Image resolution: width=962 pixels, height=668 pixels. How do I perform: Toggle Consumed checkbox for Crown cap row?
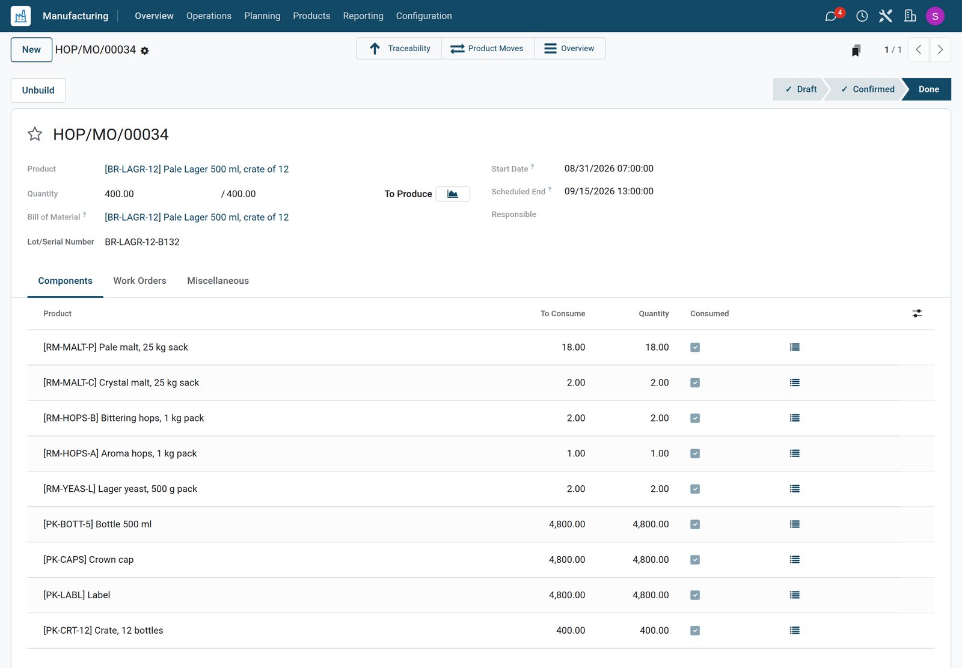pos(695,560)
